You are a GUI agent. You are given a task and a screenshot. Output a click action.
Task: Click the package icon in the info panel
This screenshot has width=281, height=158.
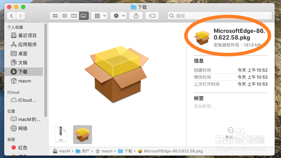click(202, 38)
